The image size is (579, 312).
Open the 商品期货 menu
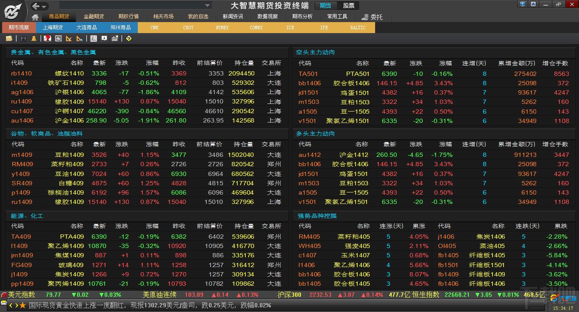click(59, 17)
